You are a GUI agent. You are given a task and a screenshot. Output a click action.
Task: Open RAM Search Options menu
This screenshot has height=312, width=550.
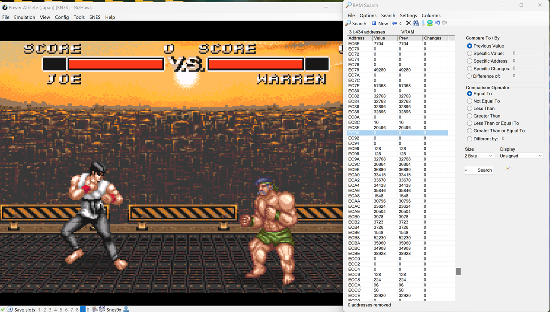point(368,15)
